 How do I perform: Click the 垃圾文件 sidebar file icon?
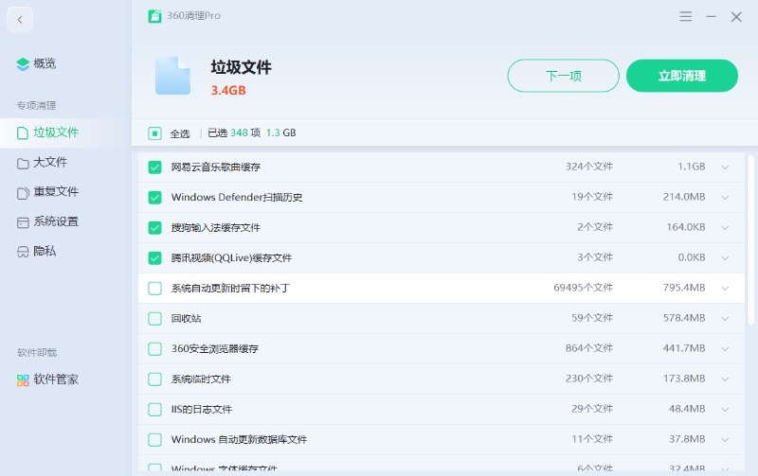23,132
